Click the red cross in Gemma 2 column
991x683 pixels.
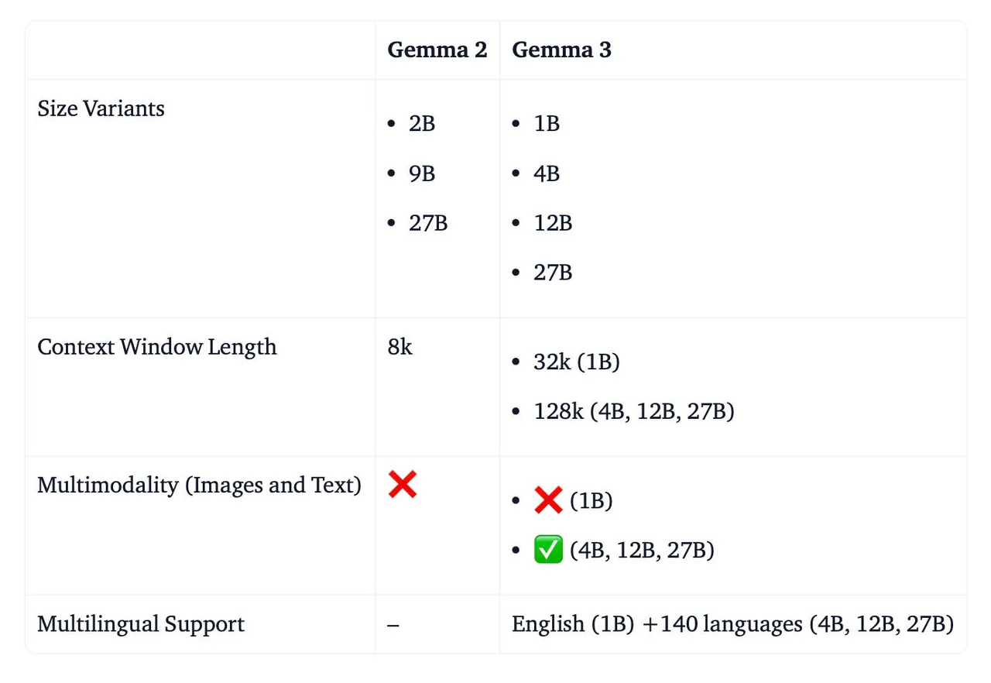[x=403, y=485]
